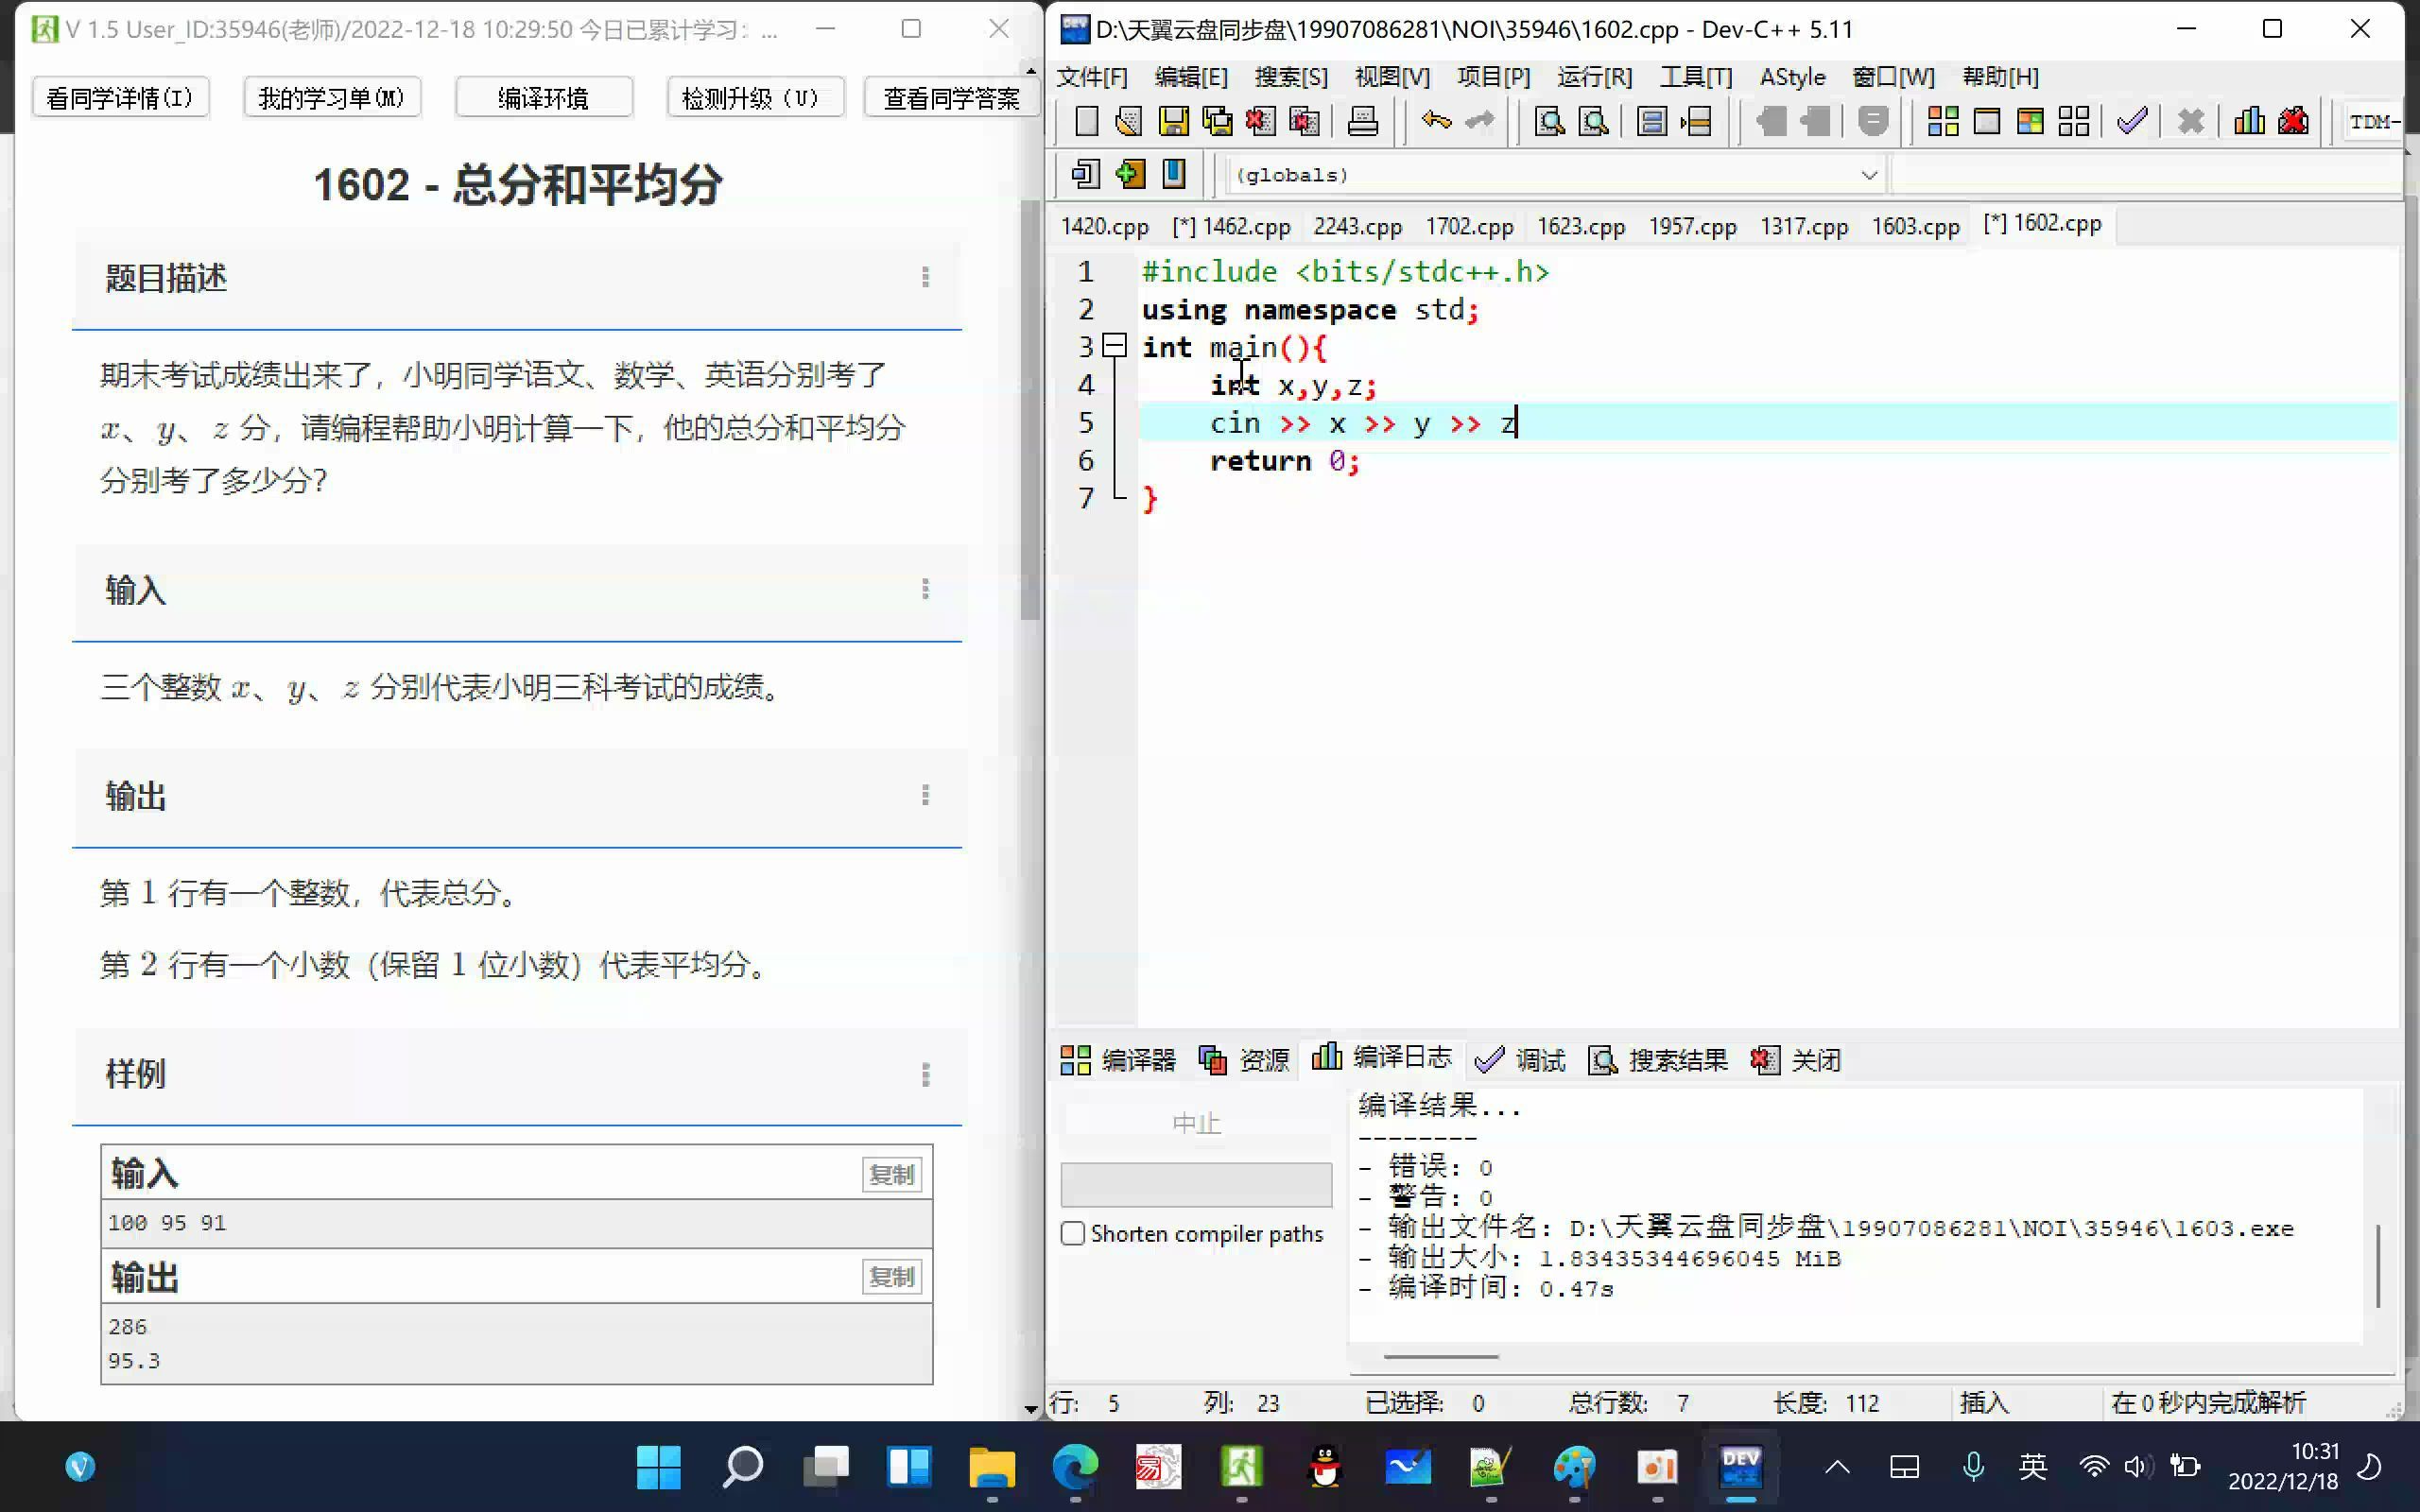Click the New source file icon
Viewport: 2420px width, 1512px height.
click(1086, 122)
